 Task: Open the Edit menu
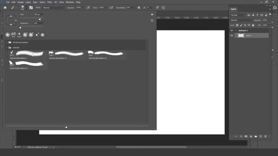pos(13,2)
